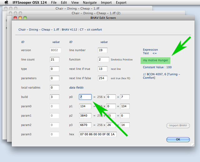
Task: Open the Navigate menu
Action: point(90,2)
